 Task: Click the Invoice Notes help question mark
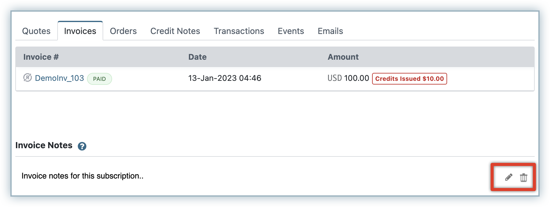coord(82,146)
